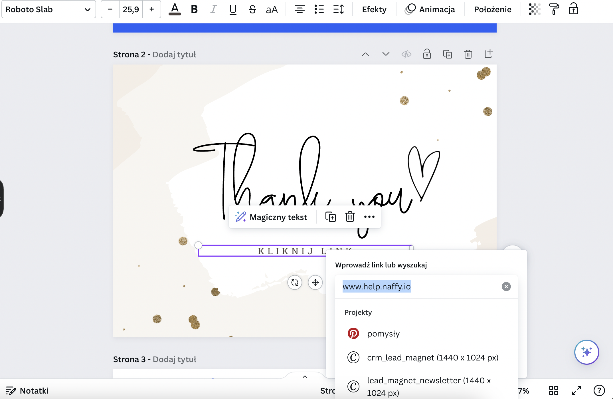The height and width of the screenshot is (399, 613).
Task: Open the help question mark
Action: coord(599,390)
